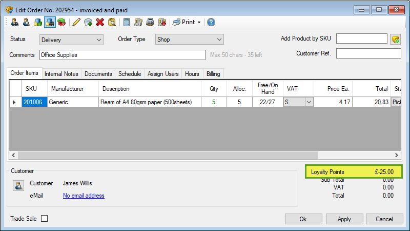Open the Print dropdown arrow in toolbar
Viewport: 410px width, 231px height.
pos(199,22)
